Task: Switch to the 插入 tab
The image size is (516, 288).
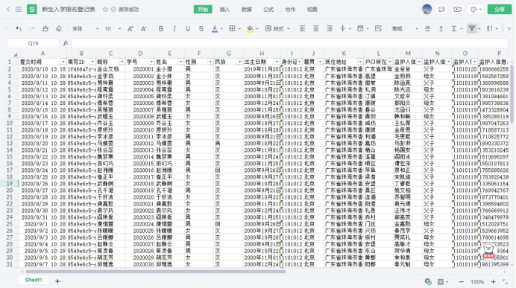Action: pos(224,10)
